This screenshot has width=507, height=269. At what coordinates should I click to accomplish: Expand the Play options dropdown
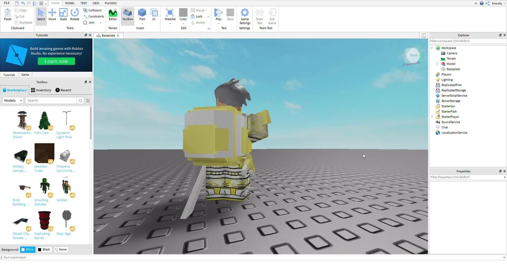point(219,24)
